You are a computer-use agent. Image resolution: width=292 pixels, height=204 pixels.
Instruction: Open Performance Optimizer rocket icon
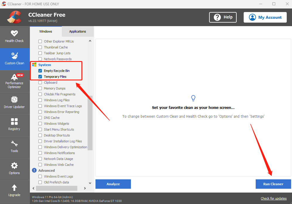pos(14,77)
